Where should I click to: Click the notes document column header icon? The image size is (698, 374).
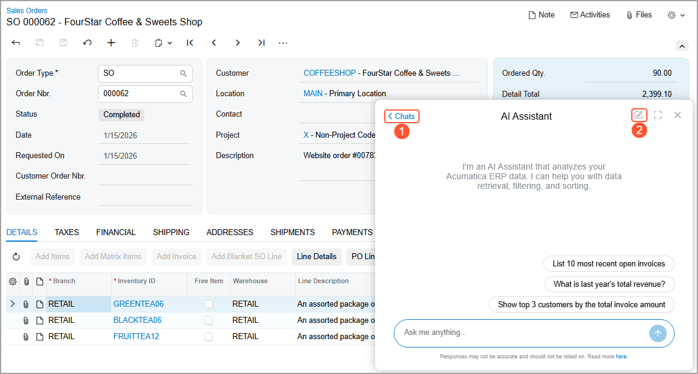coord(40,281)
